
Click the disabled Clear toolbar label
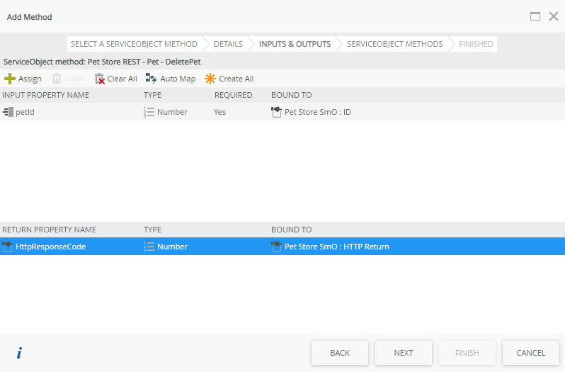pos(74,79)
